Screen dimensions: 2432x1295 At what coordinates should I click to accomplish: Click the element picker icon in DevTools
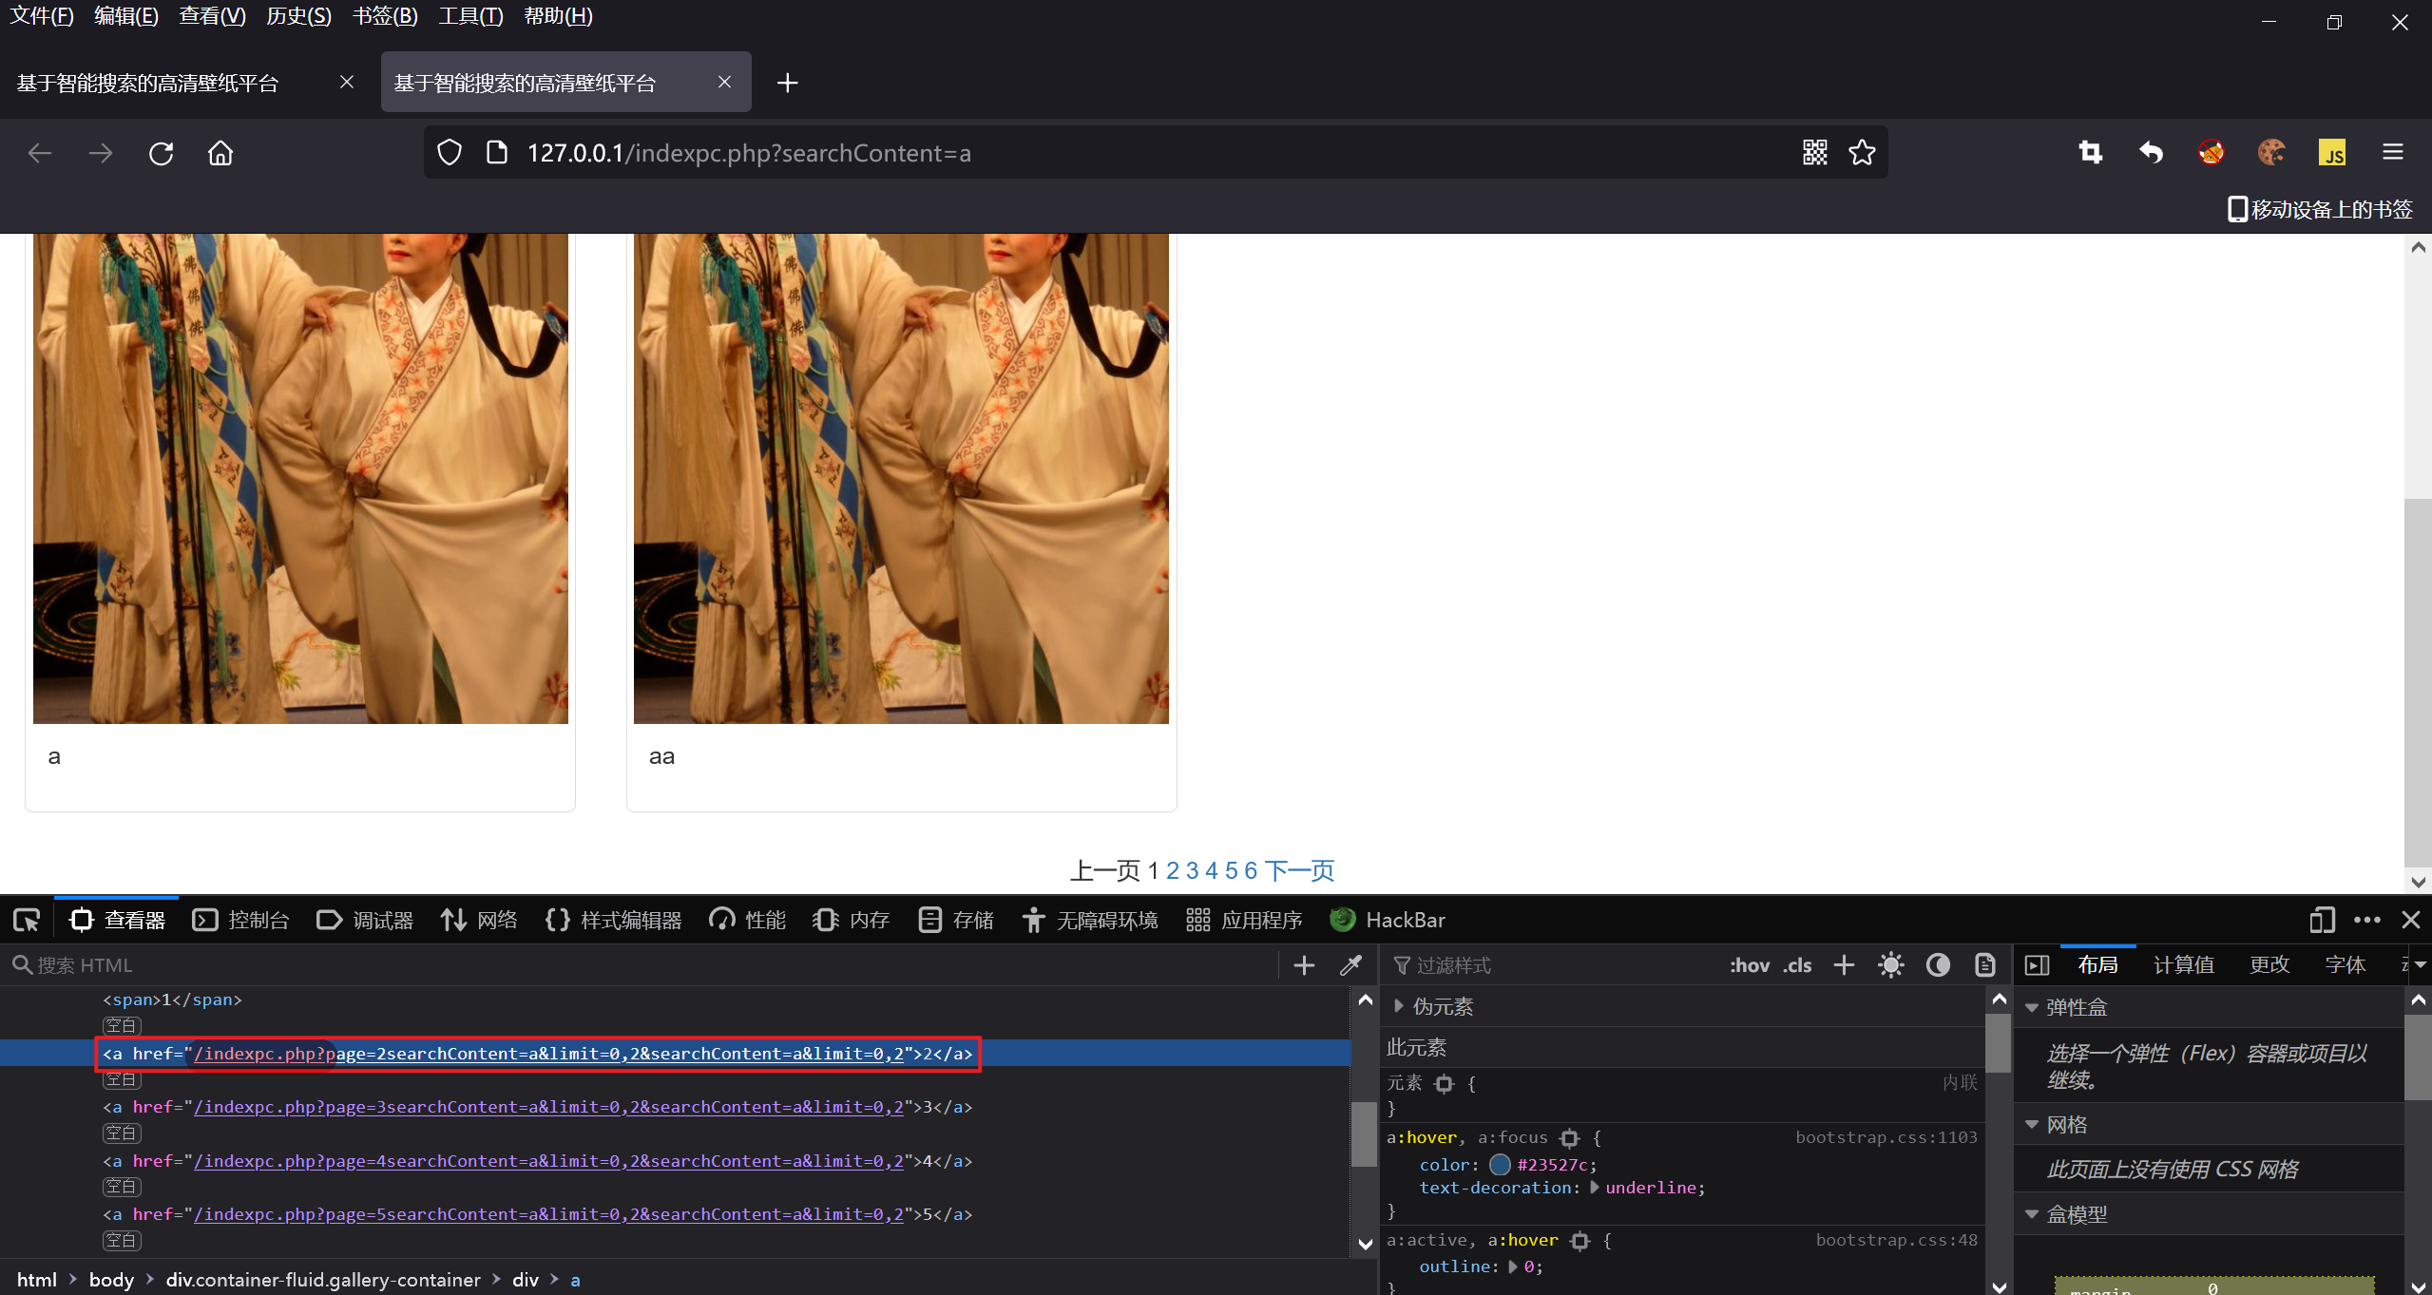pos(27,920)
